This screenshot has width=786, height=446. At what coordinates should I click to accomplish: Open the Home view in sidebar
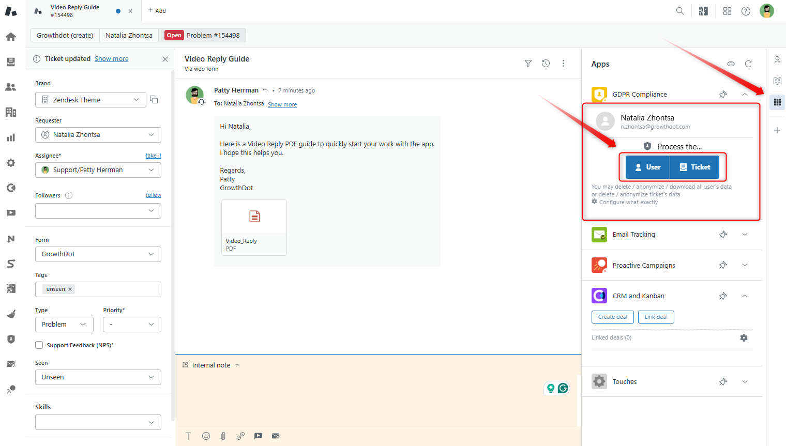coord(11,37)
